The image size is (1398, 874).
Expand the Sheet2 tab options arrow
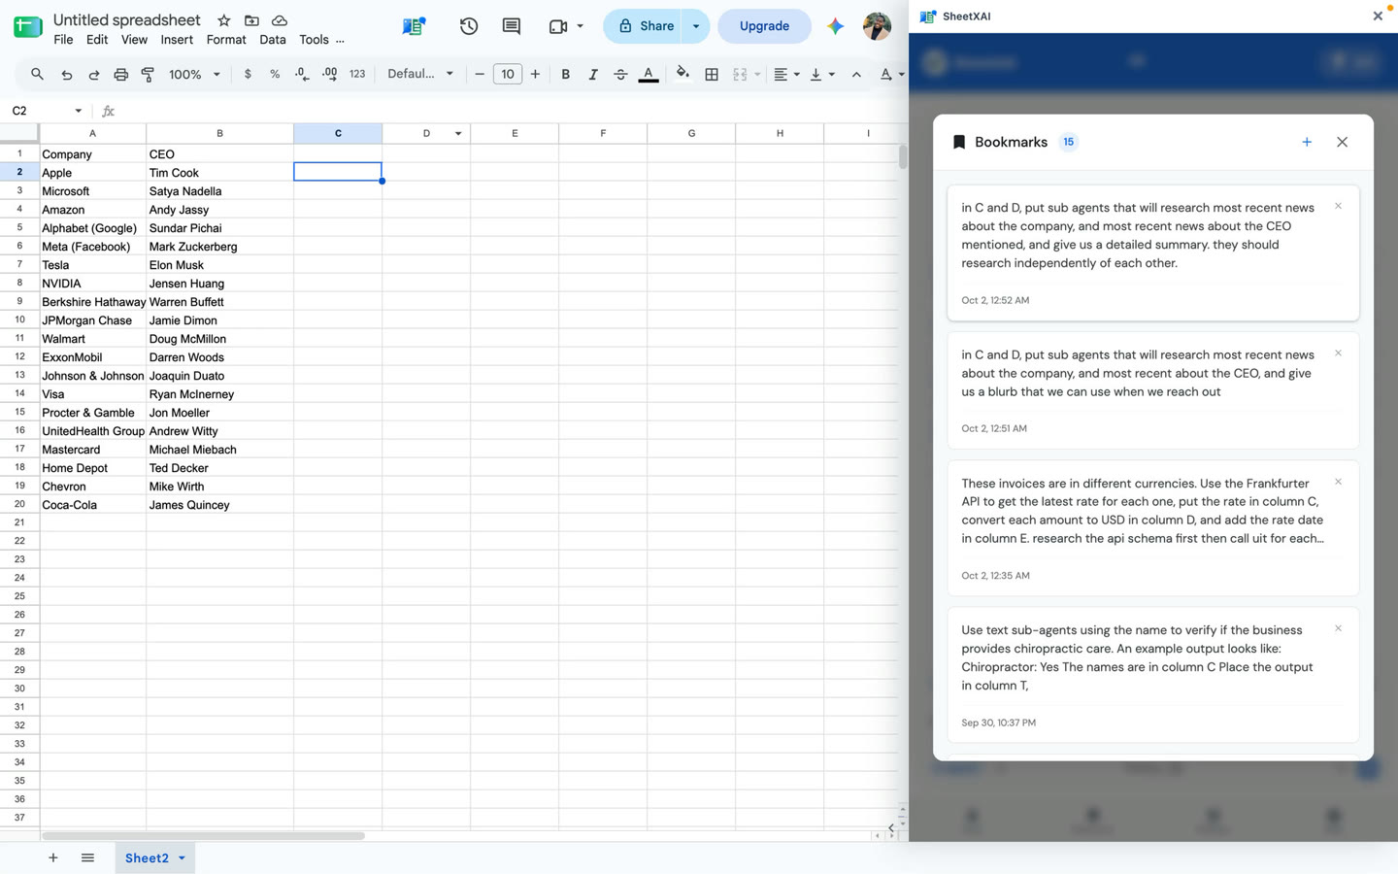[182, 858]
